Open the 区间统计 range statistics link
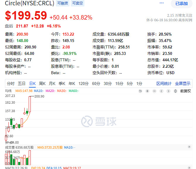The image size is (196, 169). click(x=164, y=83)
